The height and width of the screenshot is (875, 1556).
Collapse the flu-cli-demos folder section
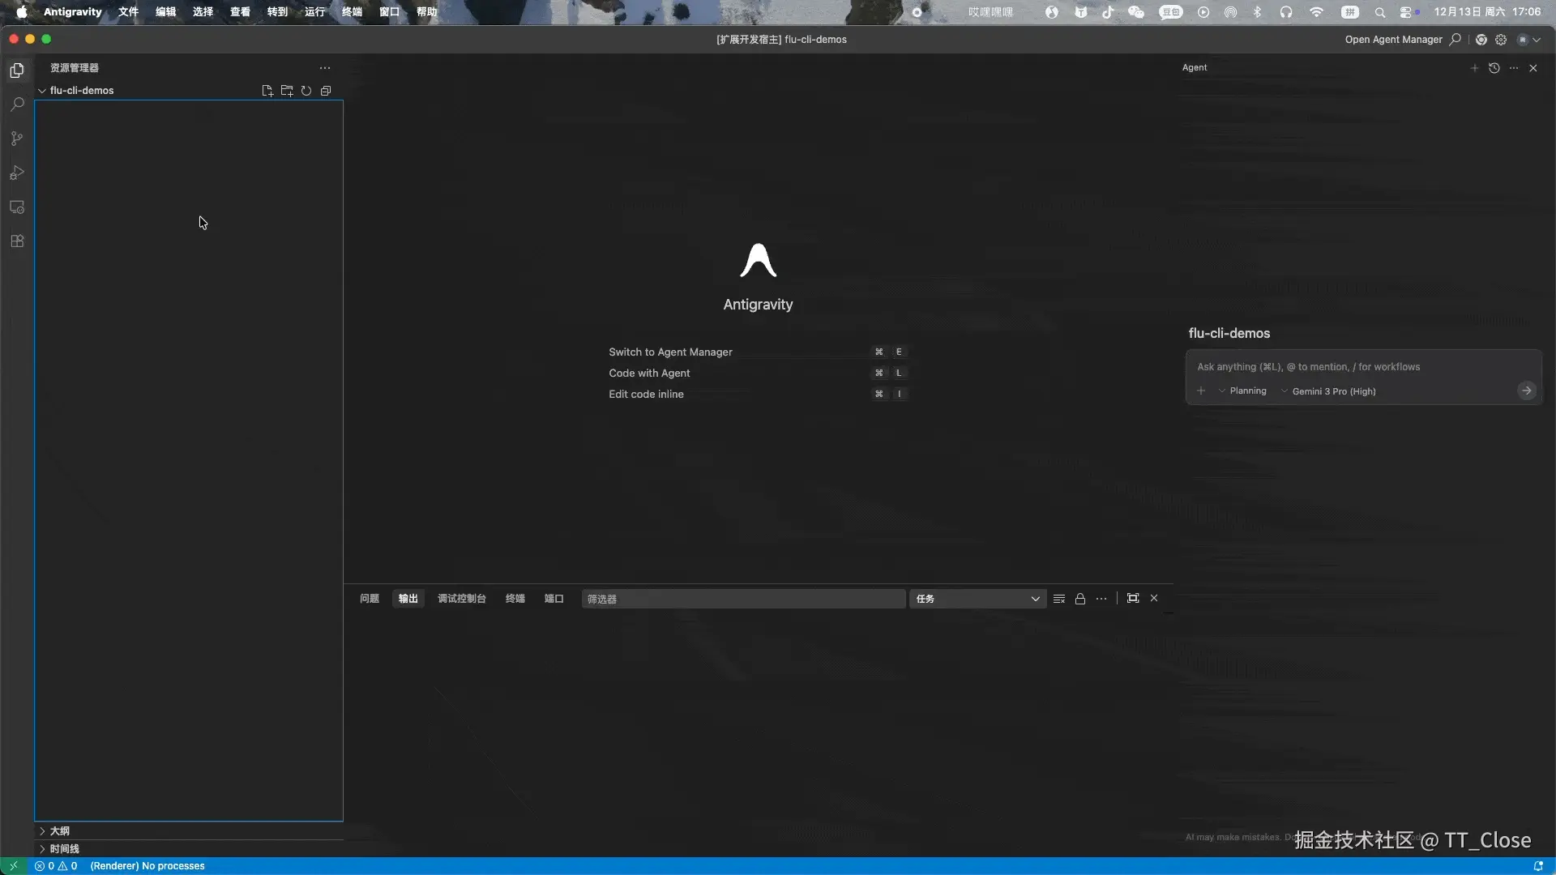188,91
